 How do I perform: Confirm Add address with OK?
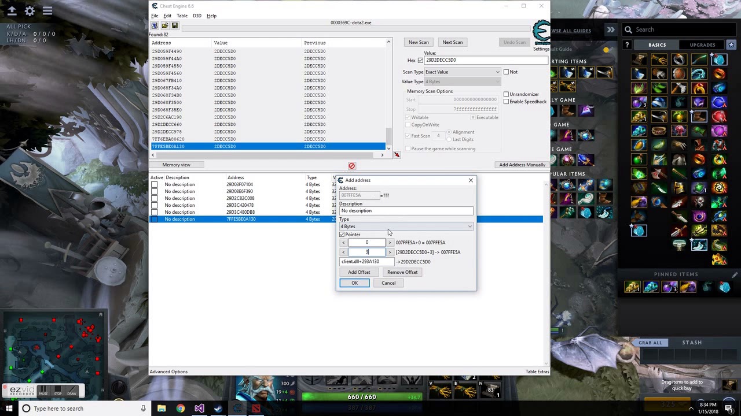(x=354, y=283)
